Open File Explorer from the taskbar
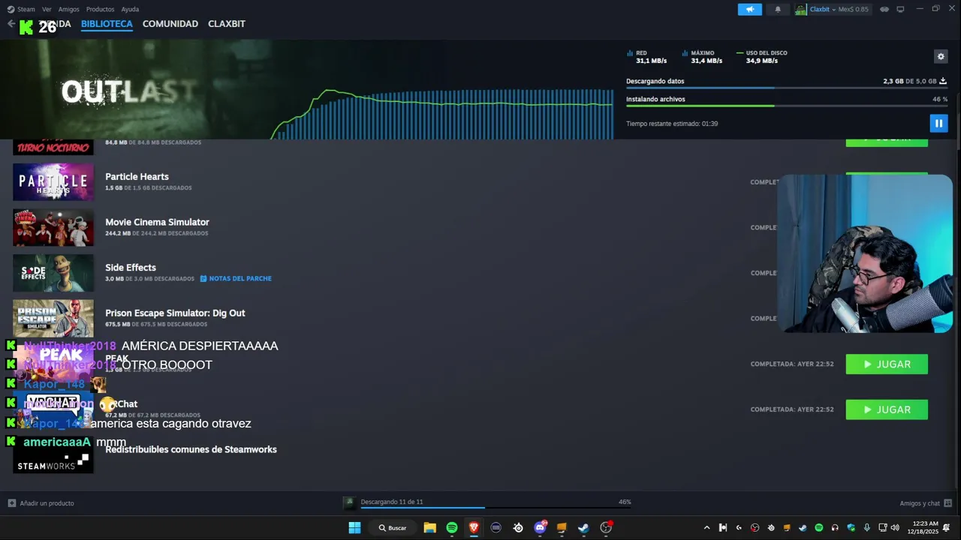The width and height of the screenshot is (961, 540). click(x=429, y=528)
